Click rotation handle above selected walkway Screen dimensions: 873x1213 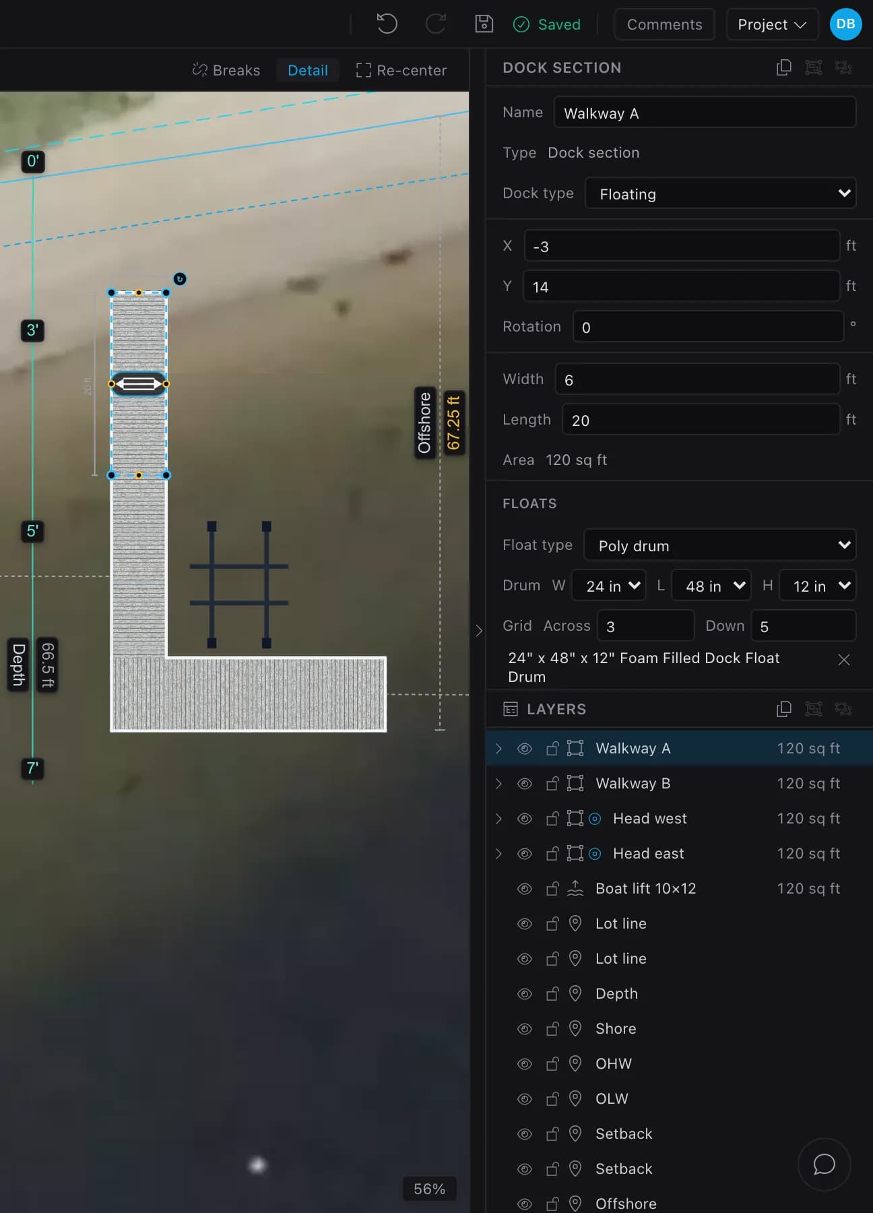pos(180,279)
